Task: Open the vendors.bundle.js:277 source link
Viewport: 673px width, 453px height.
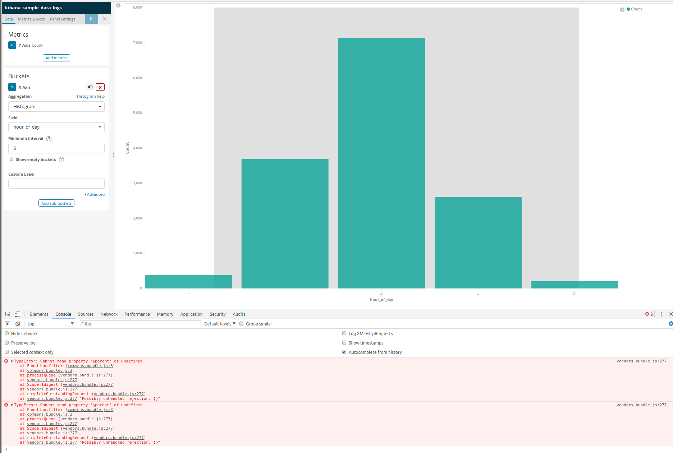Action: [641, 361]
